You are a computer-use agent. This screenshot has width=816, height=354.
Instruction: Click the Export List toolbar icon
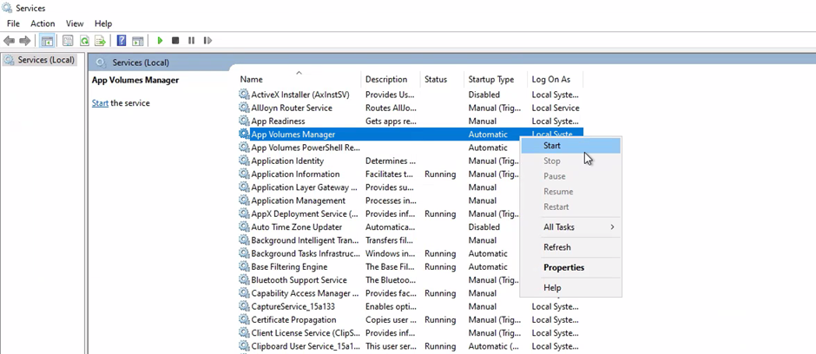pos(100,41)
